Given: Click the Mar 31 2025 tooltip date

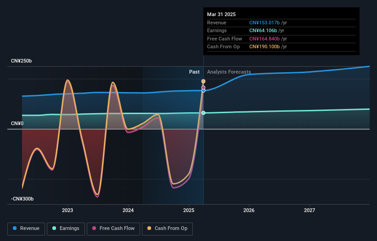Looking at the screenshot, I should (221, 14).
